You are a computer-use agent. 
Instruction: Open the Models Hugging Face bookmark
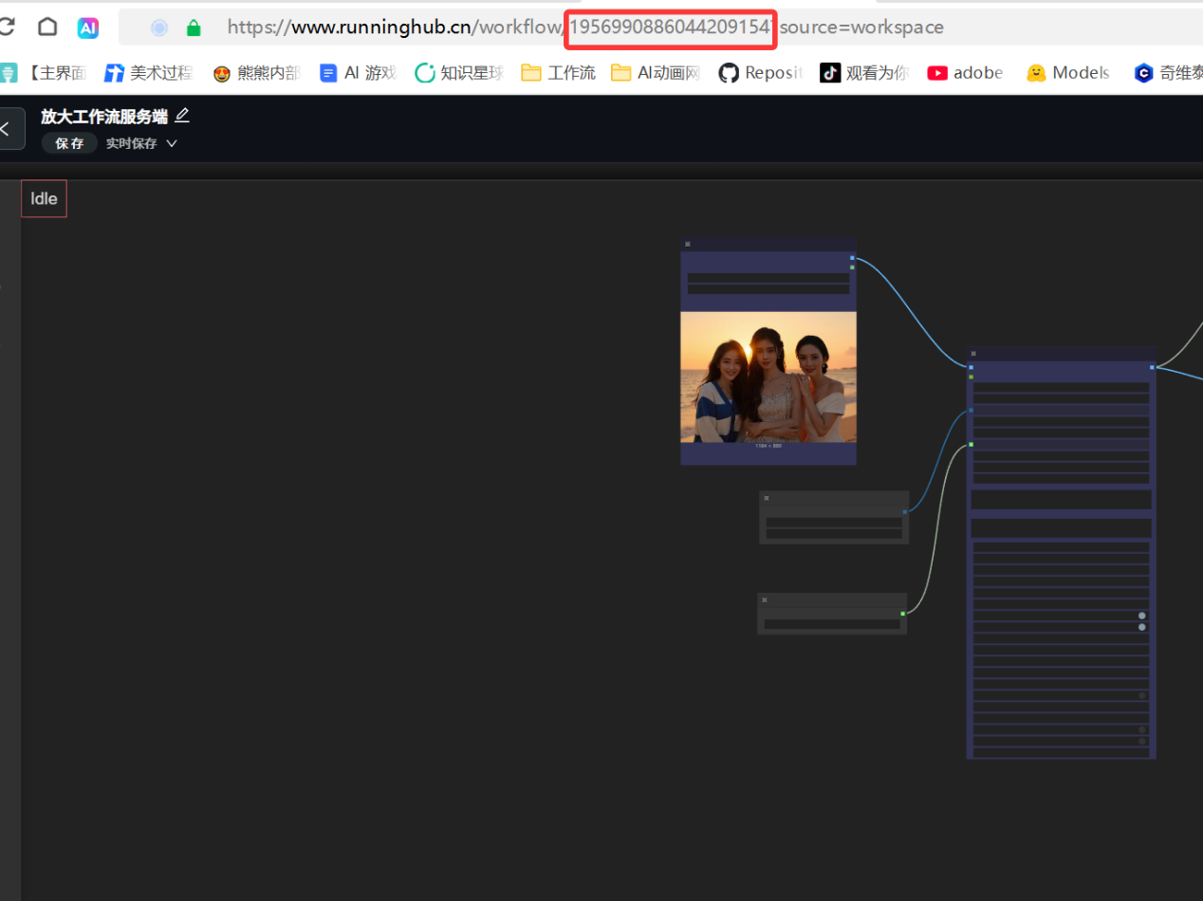point(1068,73)
